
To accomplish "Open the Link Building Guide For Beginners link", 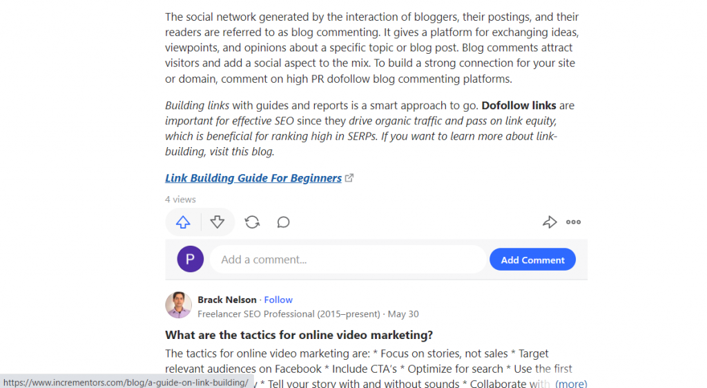I will click(253, 178).
